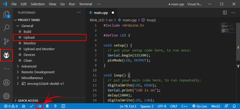Open errors and warnings status indicator
Screen dimensions: 240x109
click(x=11, y=106)
